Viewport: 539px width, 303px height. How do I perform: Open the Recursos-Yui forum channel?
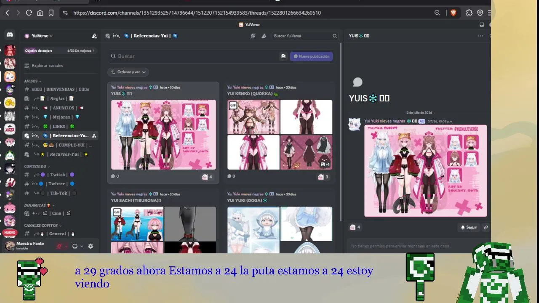tap(60, 154)
